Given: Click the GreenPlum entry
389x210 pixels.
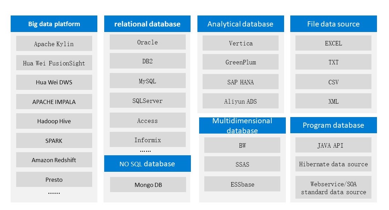Looking at the screenshot, I should 241,62.
